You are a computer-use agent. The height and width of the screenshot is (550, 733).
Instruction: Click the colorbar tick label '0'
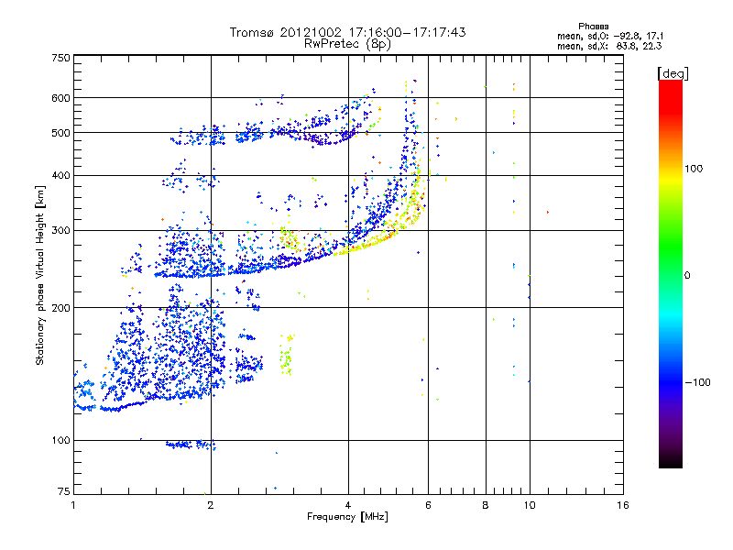(x=687, y=276)
